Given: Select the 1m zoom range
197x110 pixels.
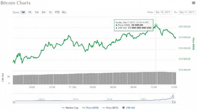Looking at the screenshot, I should [37, 12].
